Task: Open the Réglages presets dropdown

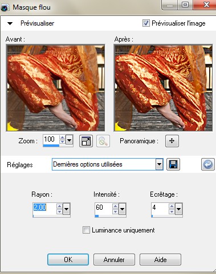Action: [160, 164]
